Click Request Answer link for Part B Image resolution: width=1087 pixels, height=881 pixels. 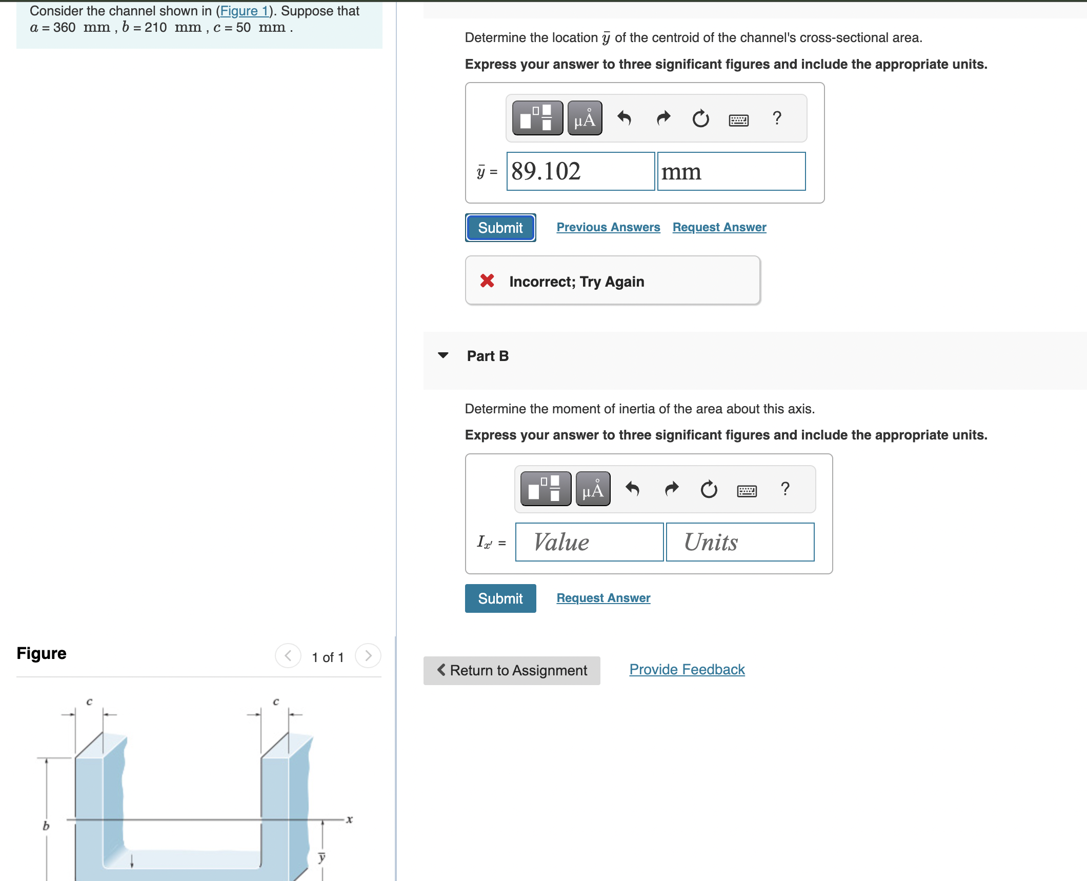coord(603,598)
